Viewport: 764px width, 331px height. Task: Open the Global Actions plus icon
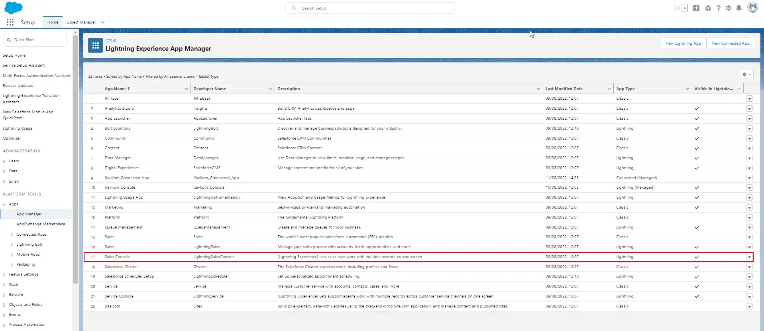click(696, 8)
